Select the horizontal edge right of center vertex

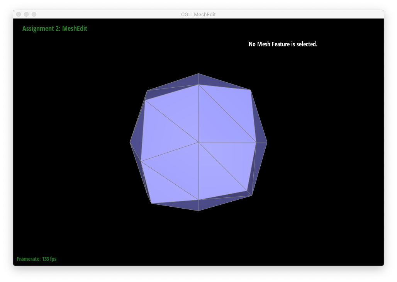(x=227, y=142)
